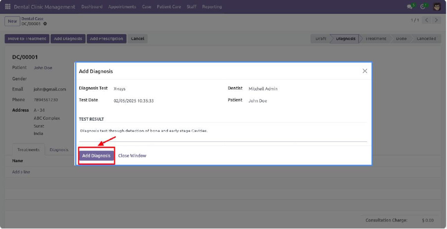Select the Treatment status stage
The height and width of the screenshot is (229, 447).
pyautogui.click(x=376, y=39)
